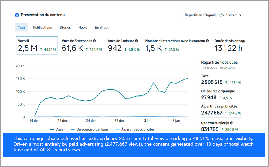The image size is (269, 167).
Task: Click the Facebook logo icon
Action: tap(17, 15)
